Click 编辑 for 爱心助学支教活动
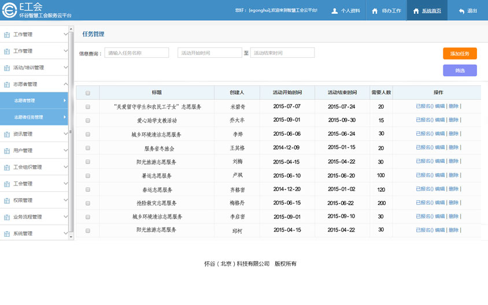Viewport: 488px width, 305px height. pos(440,120)
